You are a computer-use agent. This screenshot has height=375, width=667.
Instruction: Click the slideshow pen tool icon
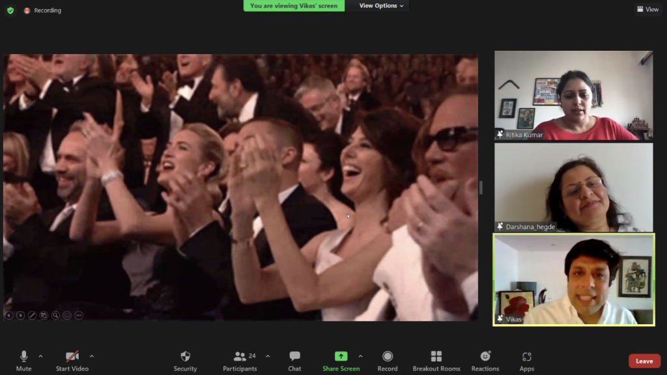coord(32,315)
